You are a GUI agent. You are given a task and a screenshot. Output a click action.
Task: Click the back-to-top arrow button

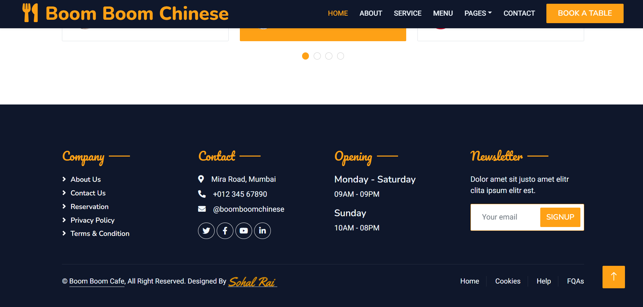coord(613,277)
